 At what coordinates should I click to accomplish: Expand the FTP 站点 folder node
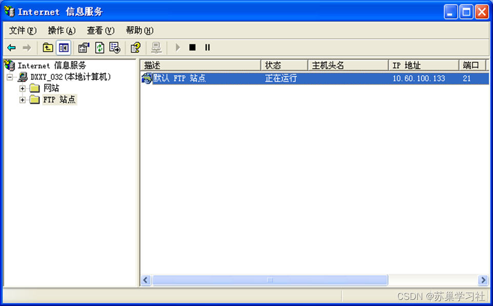pyautogui.click(x=23, y=100)
